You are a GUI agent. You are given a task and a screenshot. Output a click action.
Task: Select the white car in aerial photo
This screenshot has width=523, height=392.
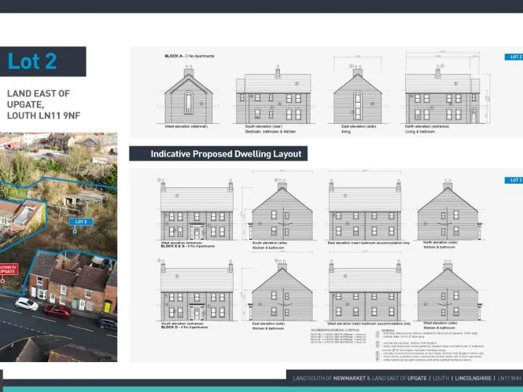coord(27,304)
